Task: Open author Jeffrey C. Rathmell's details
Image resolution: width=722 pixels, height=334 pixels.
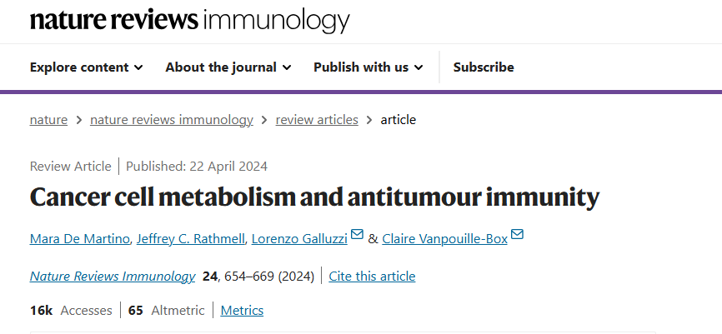Action: (x=188, y=240)
